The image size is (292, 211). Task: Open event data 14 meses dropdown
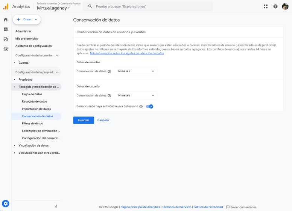pos(135,71)
